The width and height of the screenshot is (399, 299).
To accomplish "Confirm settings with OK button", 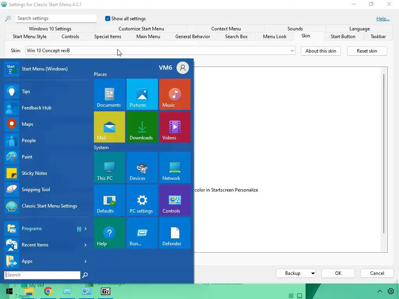I will (338, 273).
